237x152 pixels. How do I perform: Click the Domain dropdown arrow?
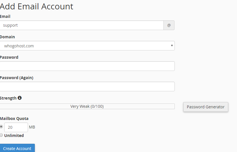pos(172,46)
